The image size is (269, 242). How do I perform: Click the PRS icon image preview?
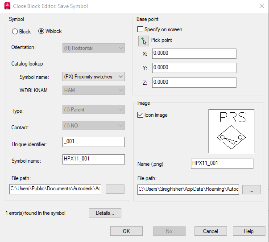point(231,131)
